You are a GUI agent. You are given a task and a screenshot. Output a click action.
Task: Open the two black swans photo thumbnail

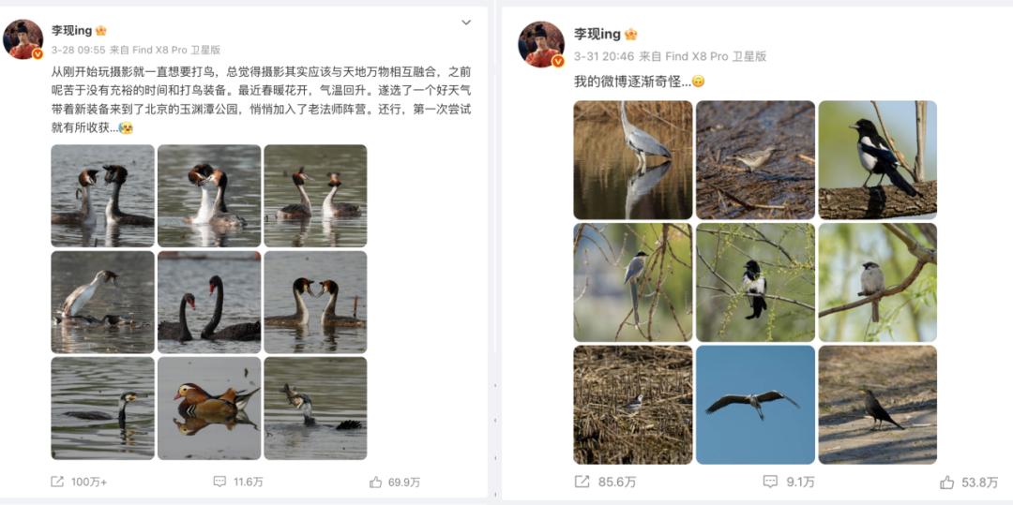[209, 302]
